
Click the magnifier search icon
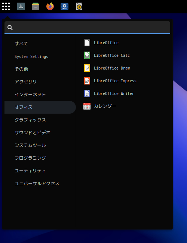(10, 28)
